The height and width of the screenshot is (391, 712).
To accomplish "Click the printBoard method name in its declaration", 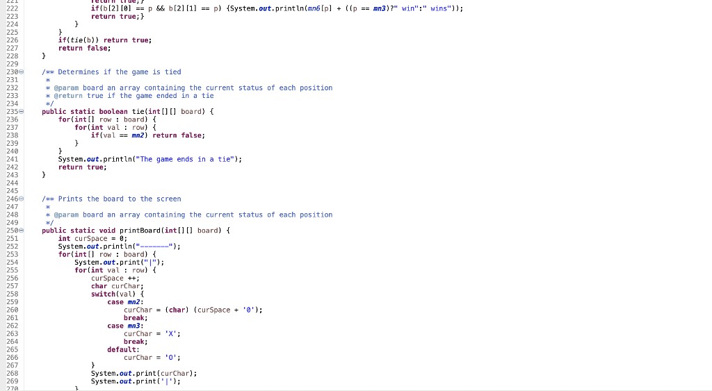I will click(140, 231).
